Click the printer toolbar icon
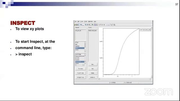 [x=77, y=25]
